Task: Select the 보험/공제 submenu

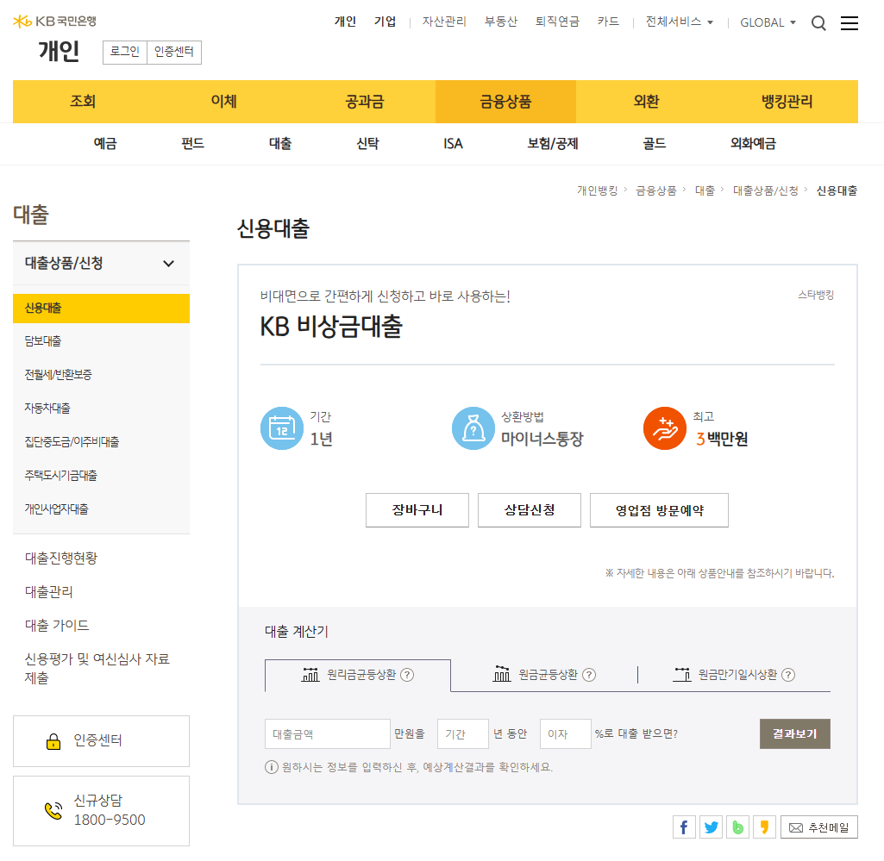Action: [x=553, y=144]
